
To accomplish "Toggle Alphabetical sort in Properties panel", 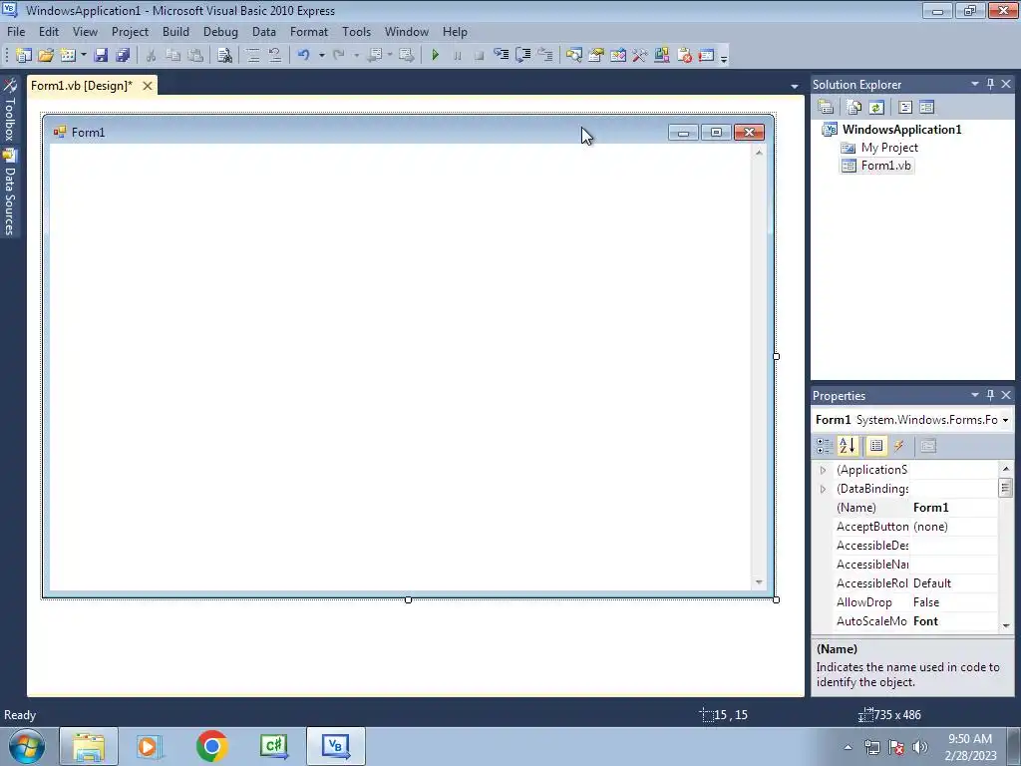I will click(x=848, y=446).
